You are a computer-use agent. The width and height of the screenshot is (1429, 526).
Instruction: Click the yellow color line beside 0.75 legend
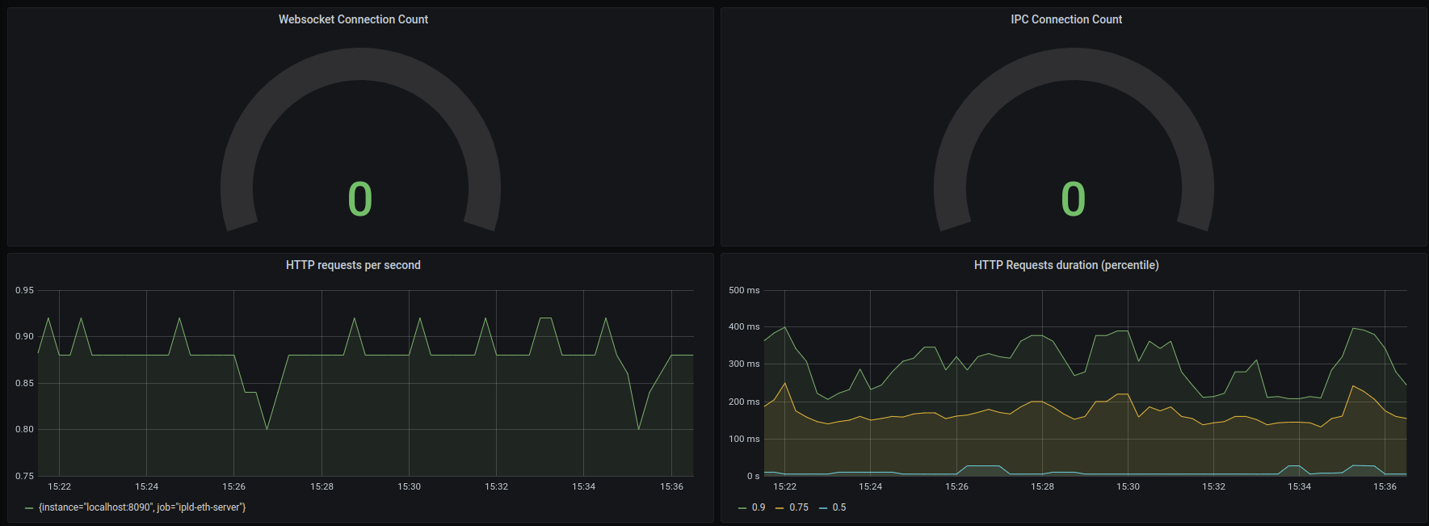point(780,508)
